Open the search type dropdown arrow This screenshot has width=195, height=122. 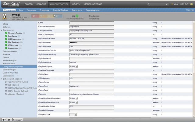click(x=167, y=4)
